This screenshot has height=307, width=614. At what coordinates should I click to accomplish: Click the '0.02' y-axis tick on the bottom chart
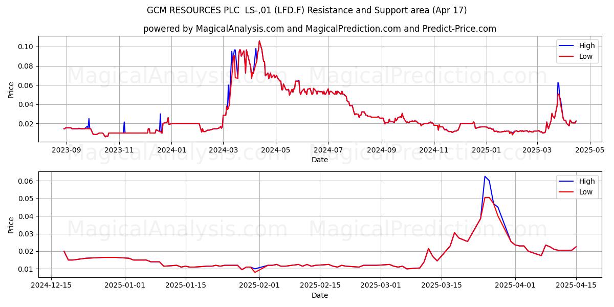click(26, 251)
